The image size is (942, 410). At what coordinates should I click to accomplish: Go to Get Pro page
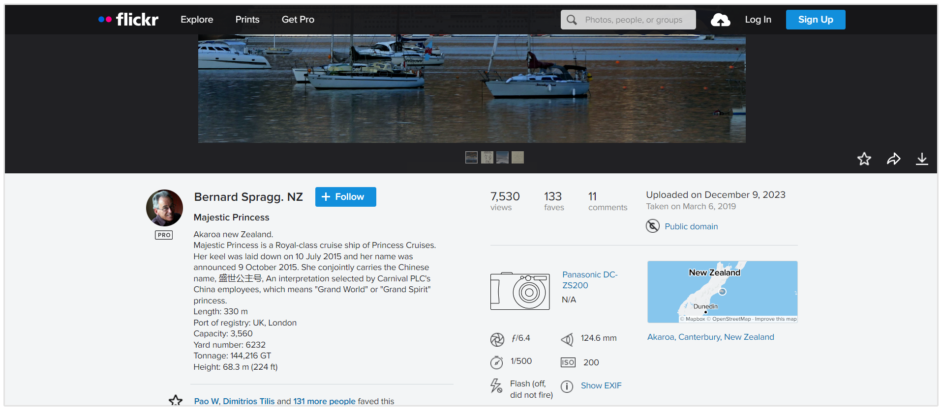point(298,20)
